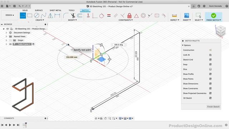
Task: Collapse the Options section in Sketch Palette
Action: 183,46
